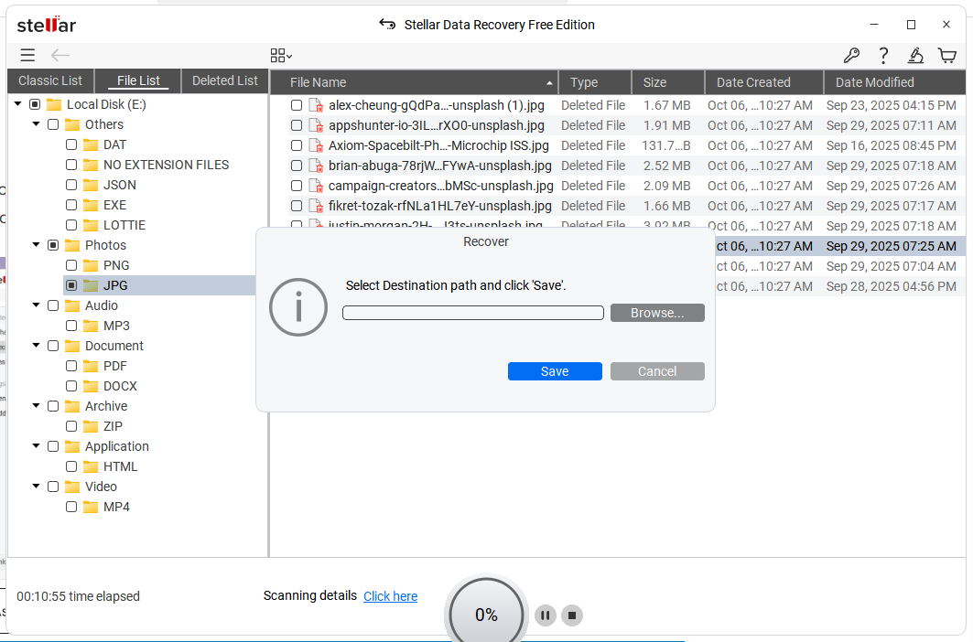Open the hamburger menu icon
The image size is (973, 642).
point(27,55)
